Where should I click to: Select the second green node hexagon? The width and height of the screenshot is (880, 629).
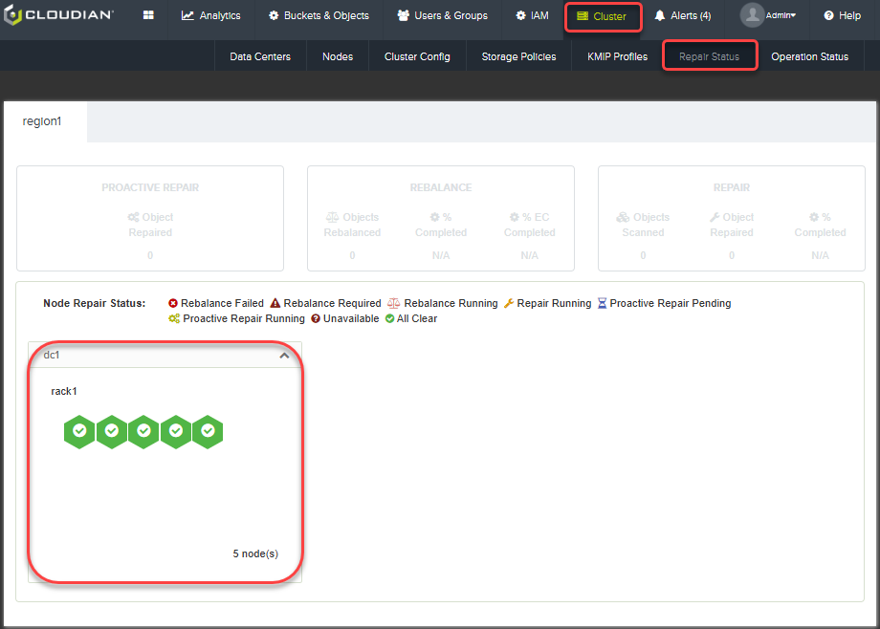pyautogui.click(x=112, y=431)
